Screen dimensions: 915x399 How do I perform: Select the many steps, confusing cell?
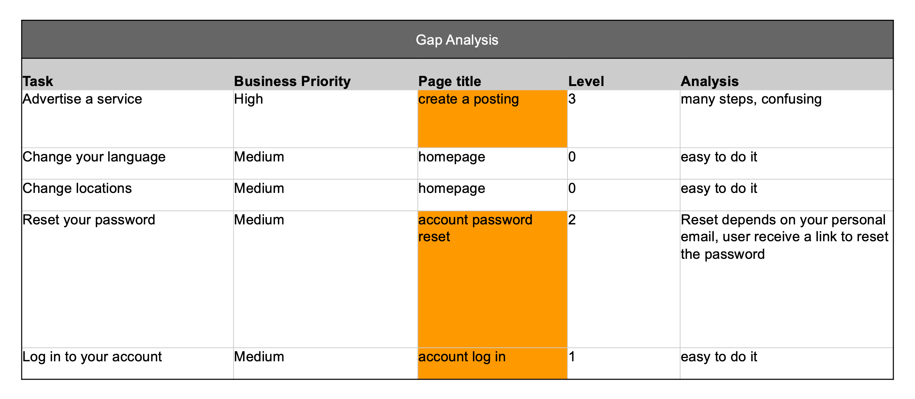click(751, 99)
